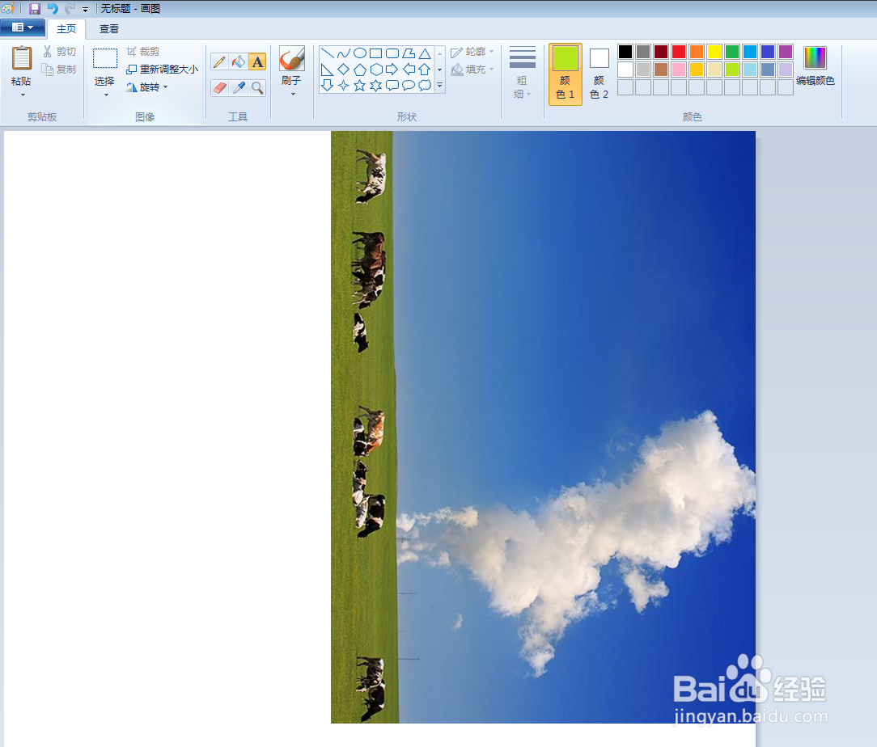Expand the shapes gallery more arrow
877x747 pixels.
439,86
